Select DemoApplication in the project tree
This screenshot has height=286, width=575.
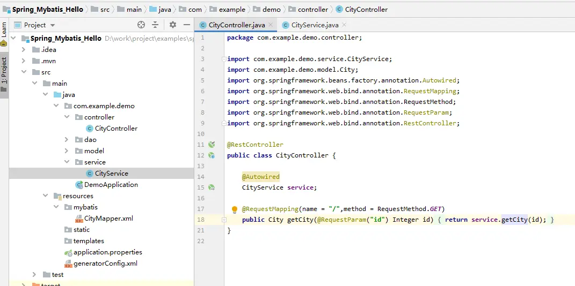tap(111, 185)
